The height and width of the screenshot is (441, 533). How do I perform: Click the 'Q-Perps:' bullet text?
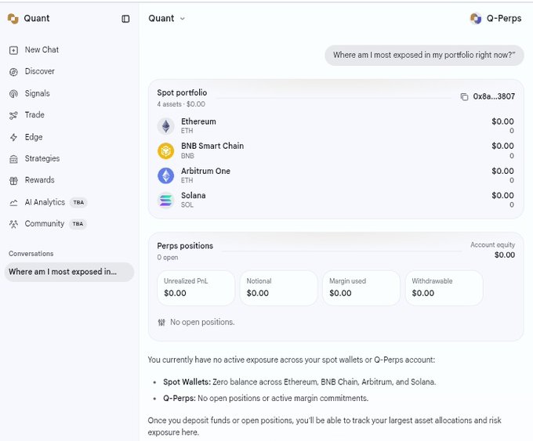(179, 398)
